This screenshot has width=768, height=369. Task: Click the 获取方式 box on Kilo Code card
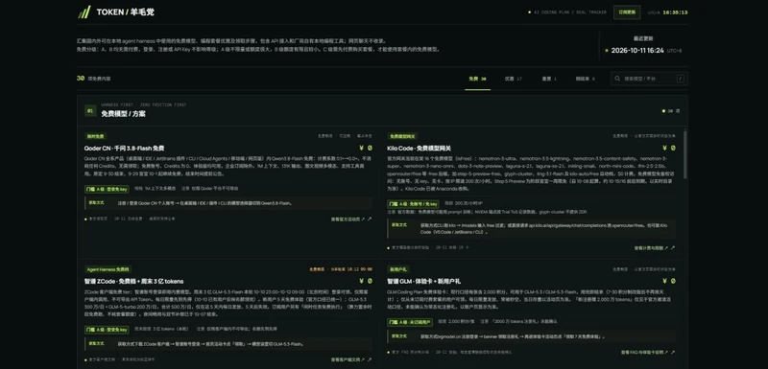click(x=532, y=229)
